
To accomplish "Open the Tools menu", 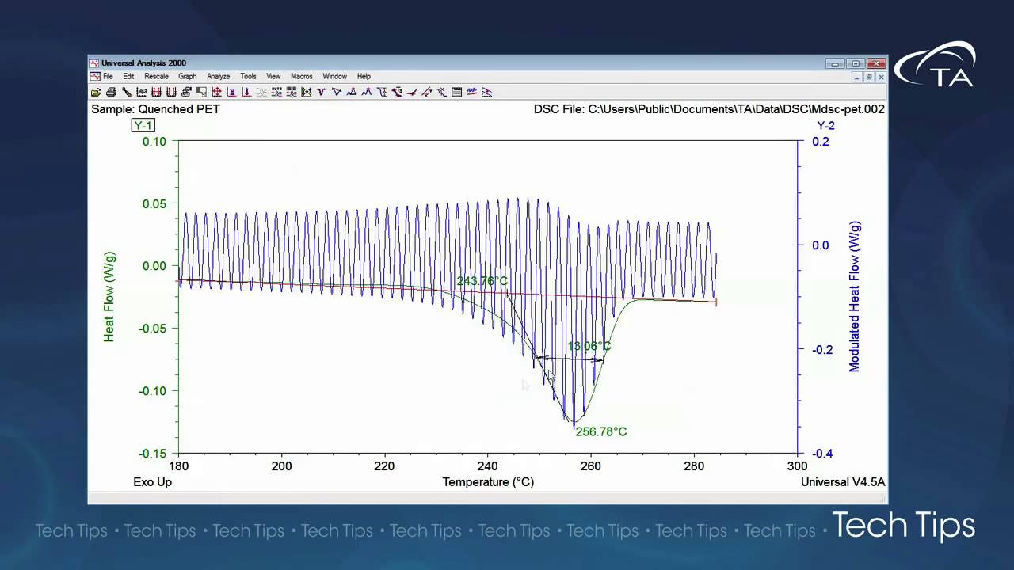I will (x=248, y=77).
